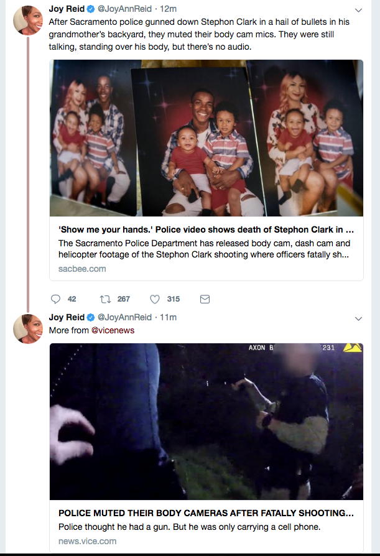Open the @JoyAnnReid handle on the first tweet
This screenshot has width=380, height=556.
[x=124, y=9]
